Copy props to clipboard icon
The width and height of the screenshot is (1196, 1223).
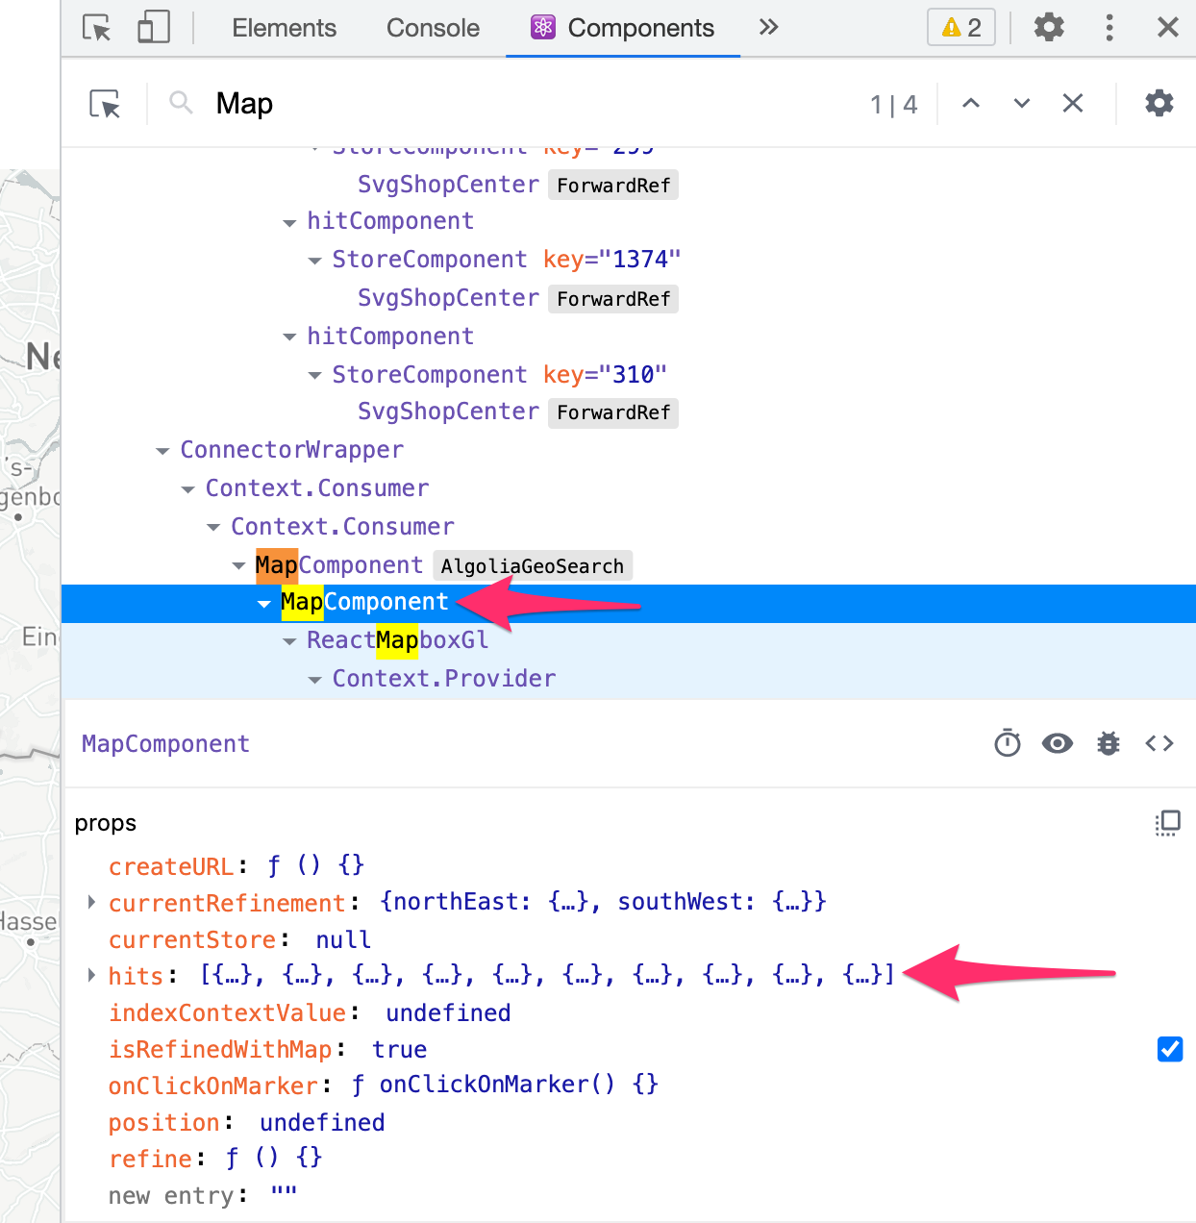(1167, 823)
